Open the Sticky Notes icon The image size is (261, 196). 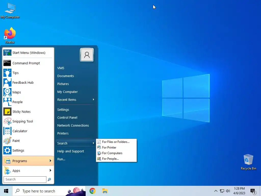(x=7, y=112)
